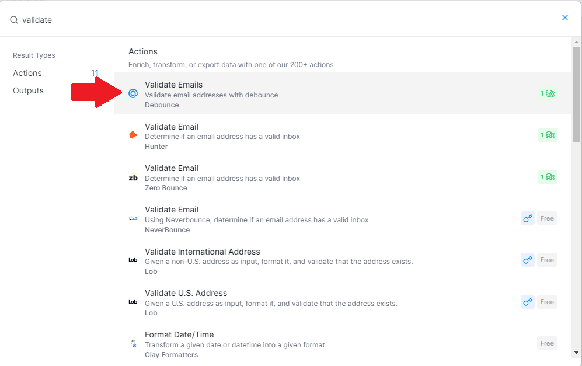Click the credit badge on Hunter Validate Email
This screenshot has width=582, height=366.
coord(548,135)
